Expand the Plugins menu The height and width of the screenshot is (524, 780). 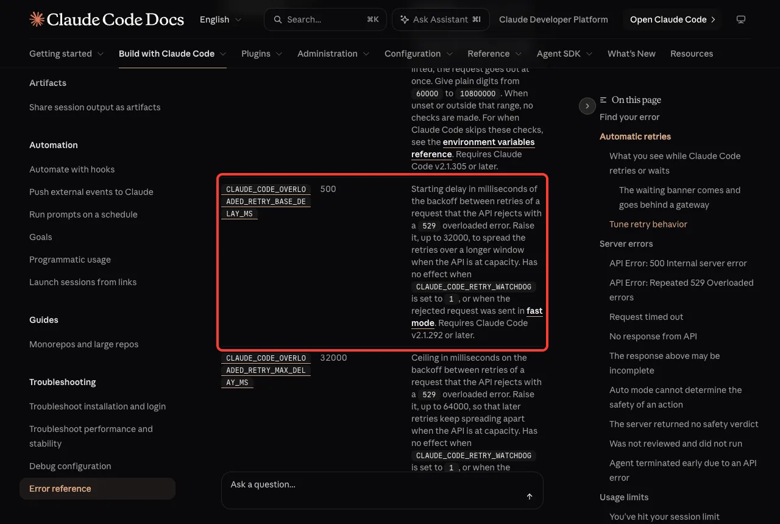click(262, 54)
